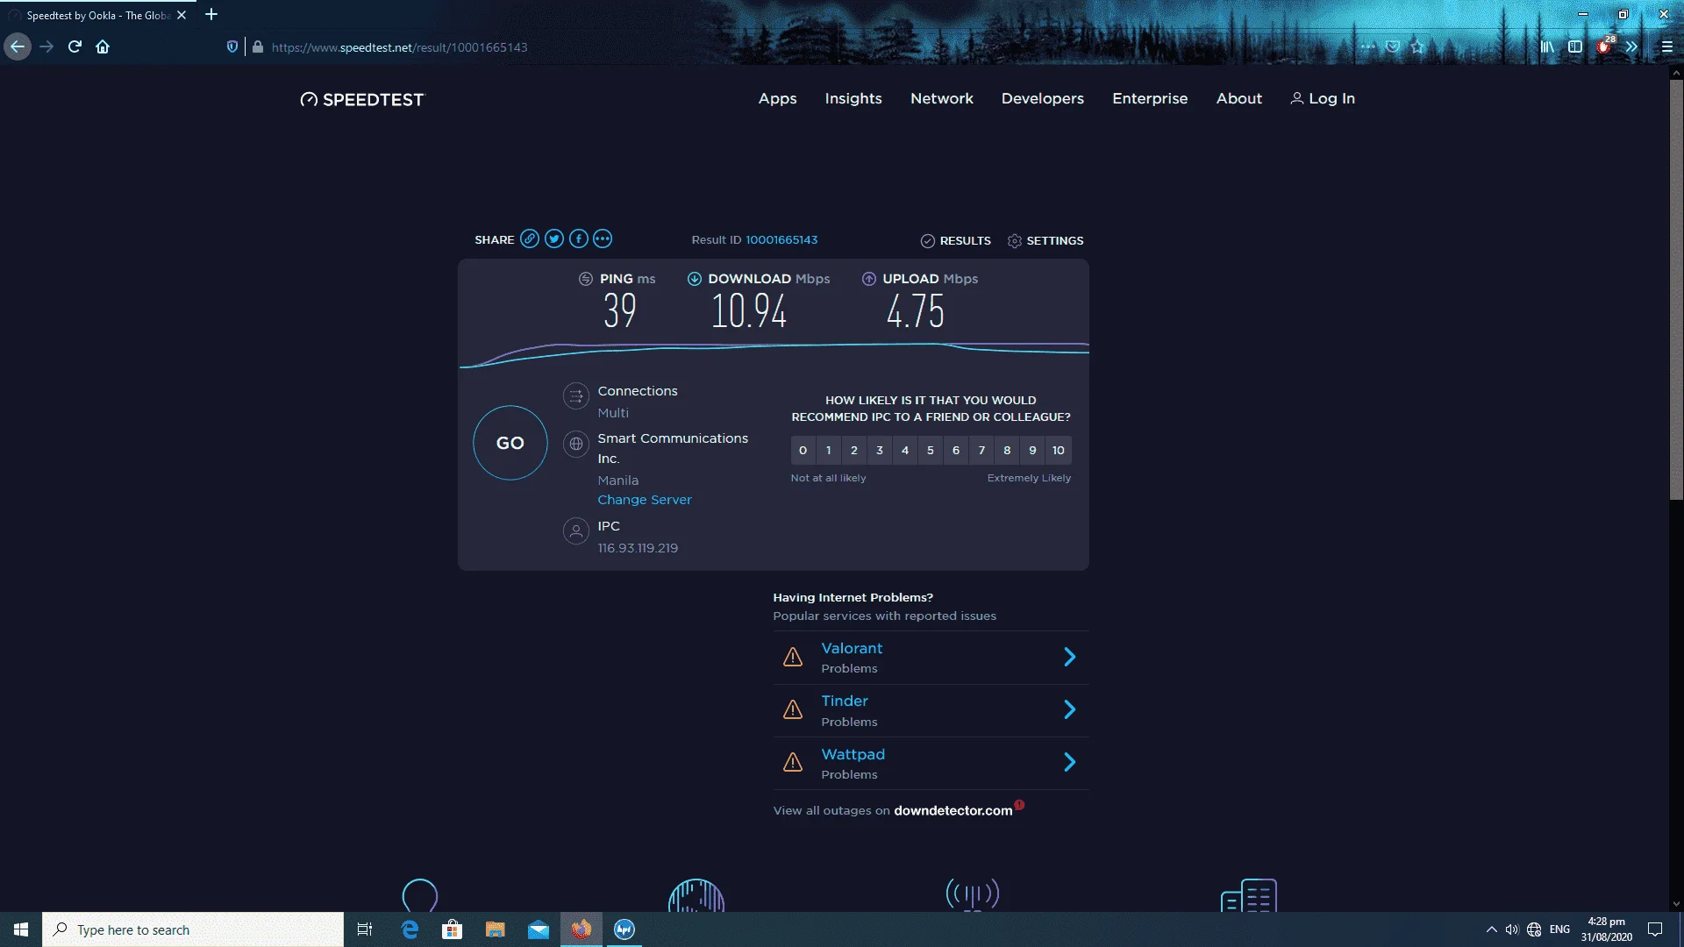This screenshot has width=1684, height=947.
Task: Select rating 5 for recommendation
Action: point(931,450)
